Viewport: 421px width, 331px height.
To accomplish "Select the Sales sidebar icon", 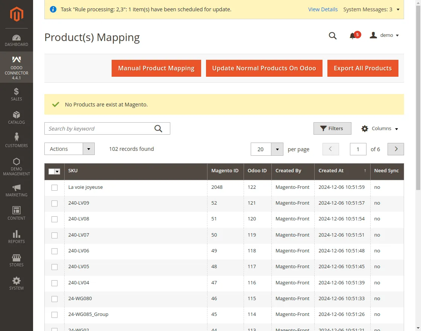I will pyautogui.click(x=17, y=94).
